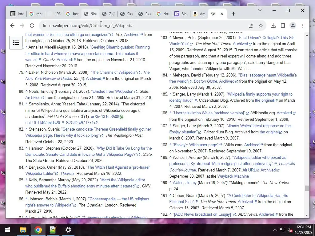Click the scrollbar up arrow
This screenshot has height=236, width=315.
(x=307, y=35)
